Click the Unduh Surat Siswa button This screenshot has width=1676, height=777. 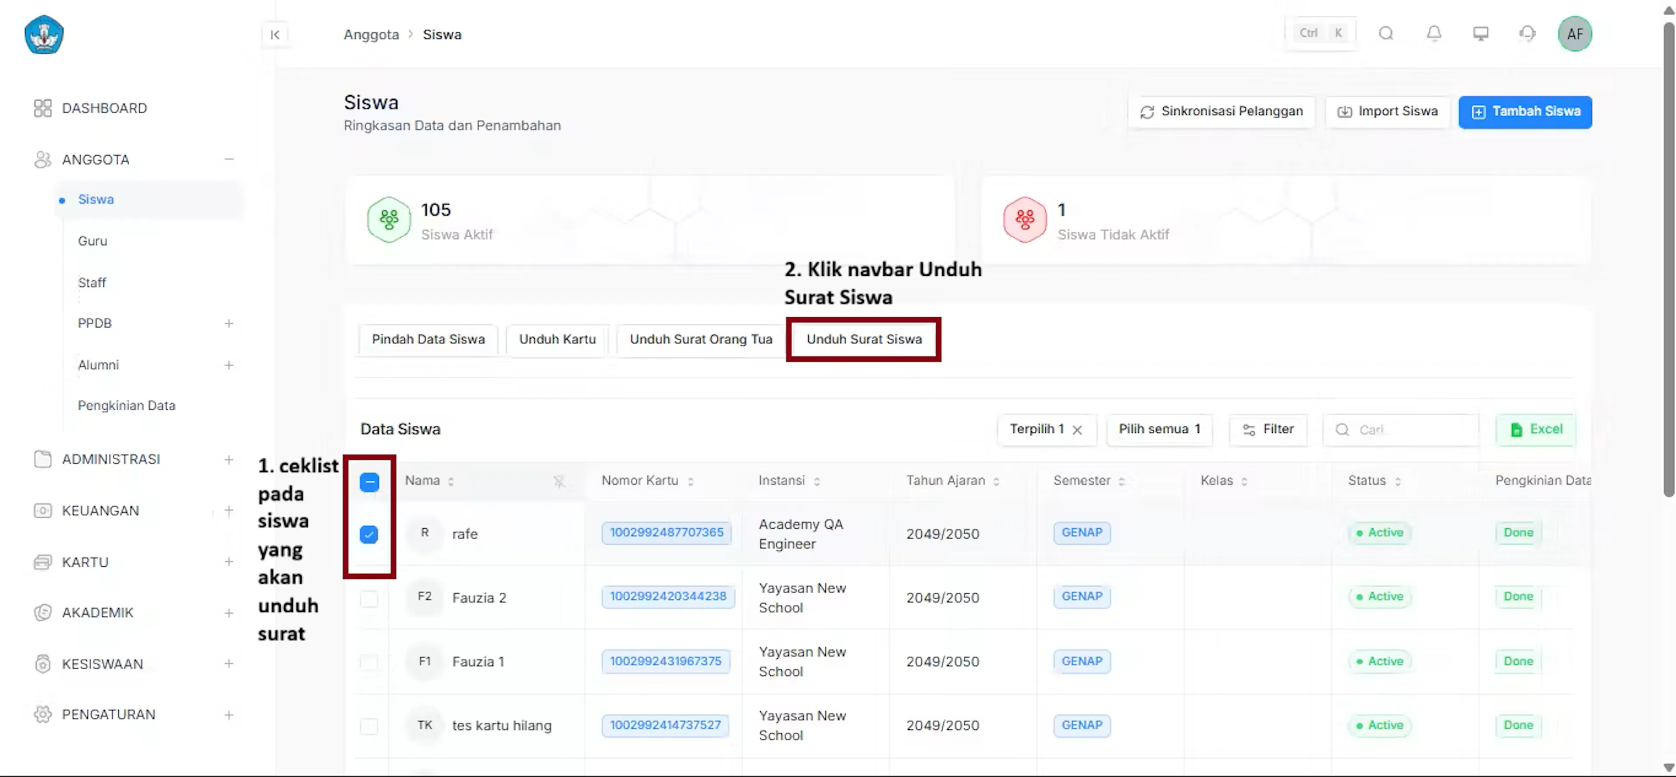[864, 339]
